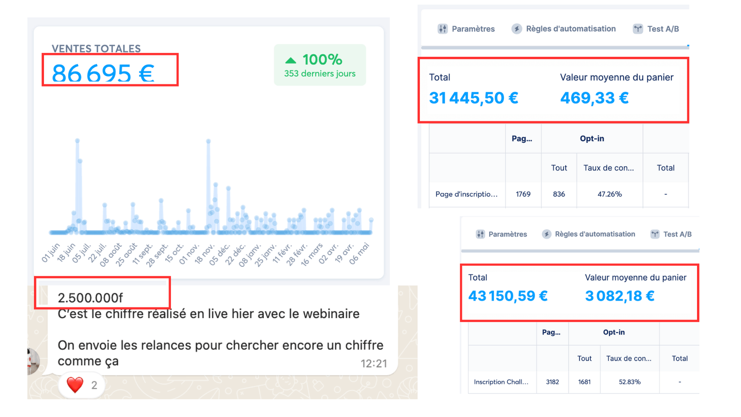Click the 52.83% conversion rate cell
This screenshot has width=741, height=417.
click(629, 382)
